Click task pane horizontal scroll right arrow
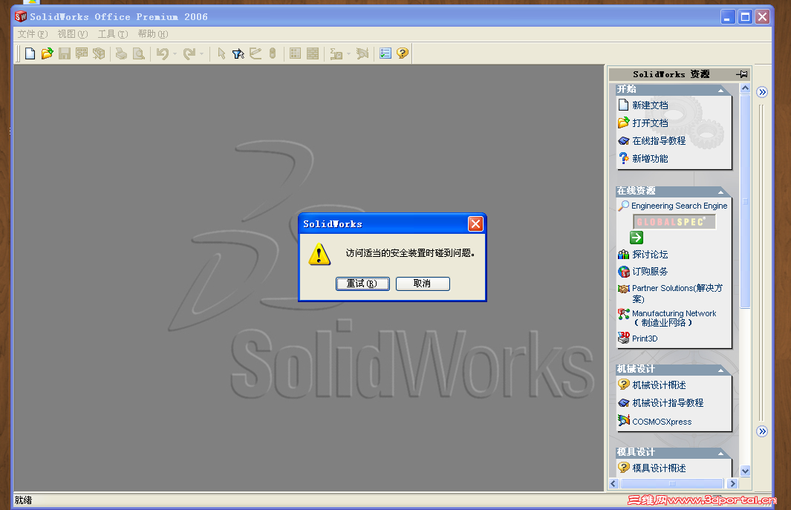791x510 pixels. click(732, 483)
